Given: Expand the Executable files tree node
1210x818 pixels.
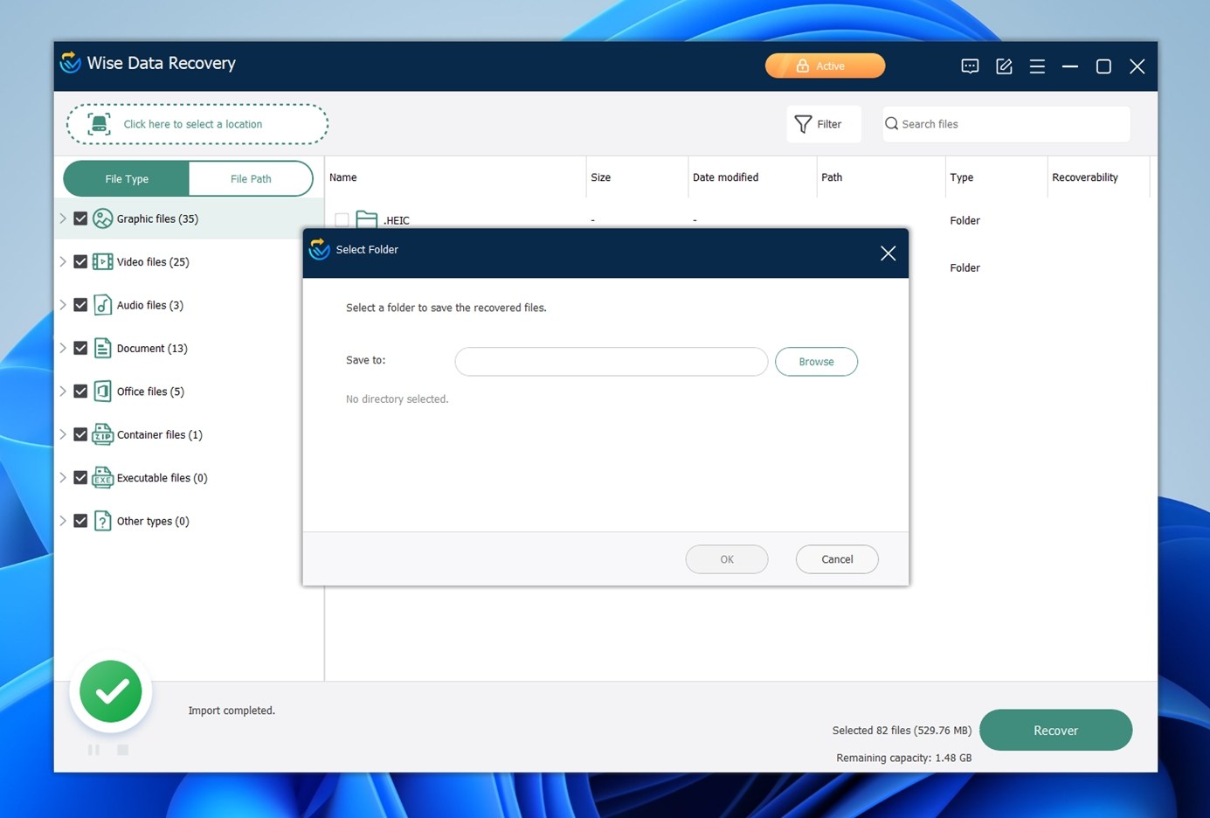Looking at the screenshot, I should 63,477.
